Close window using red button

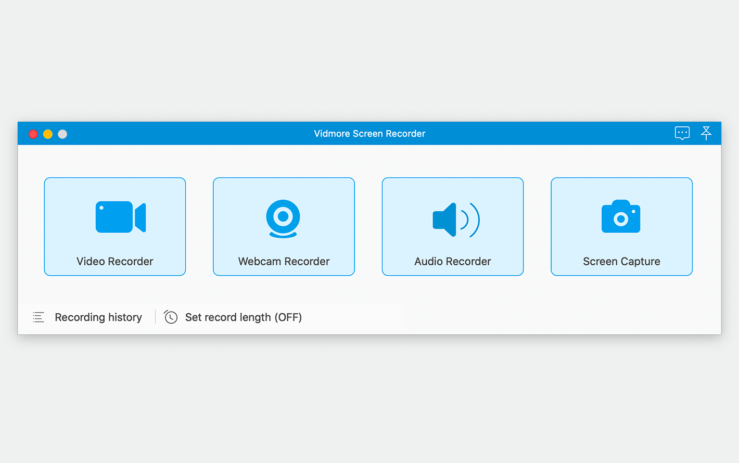coord(33,134)
